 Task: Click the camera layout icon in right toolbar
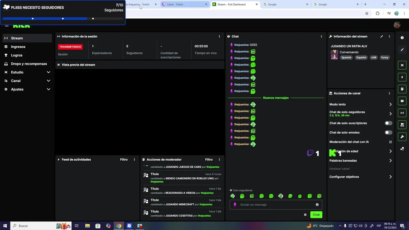(402, 125)
